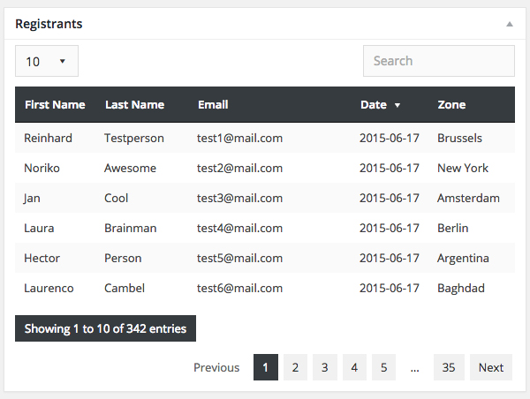Select the test1@mail.com email cell
Image resolution: width=530 pixels, height=399 pixels.
tap(239, 138)
